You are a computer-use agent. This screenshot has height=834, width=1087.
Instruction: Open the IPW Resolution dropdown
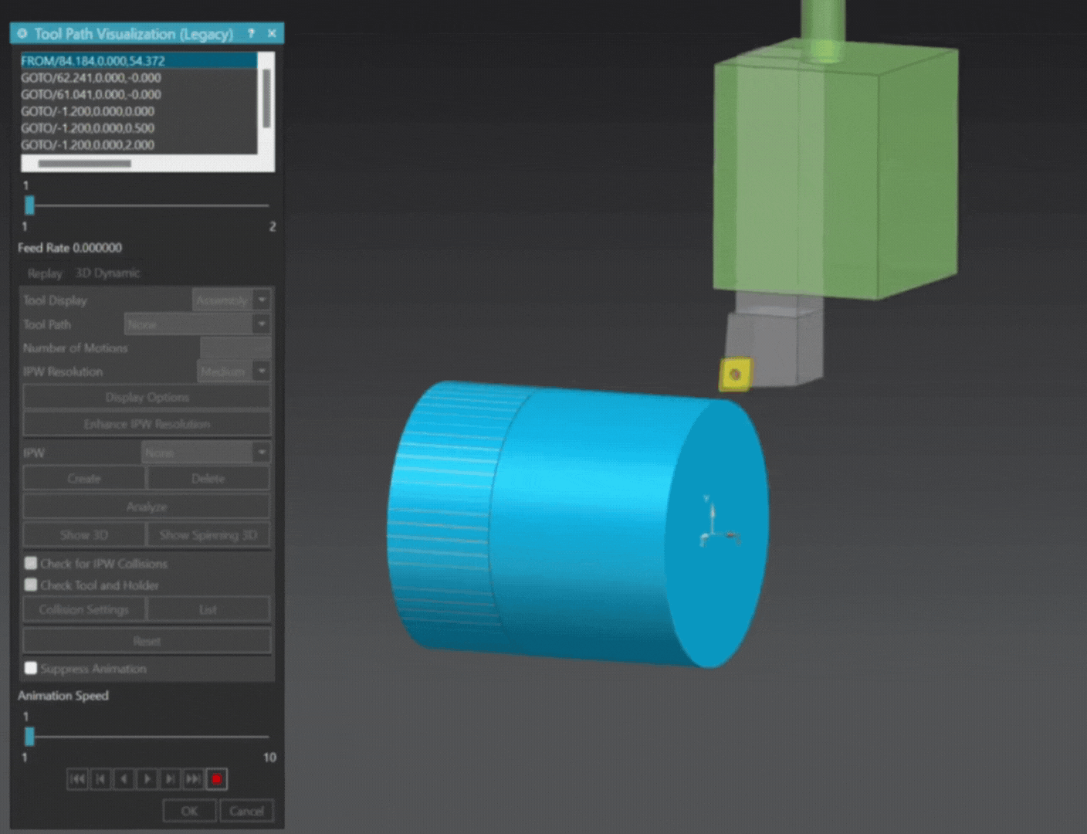coord(262,371)
